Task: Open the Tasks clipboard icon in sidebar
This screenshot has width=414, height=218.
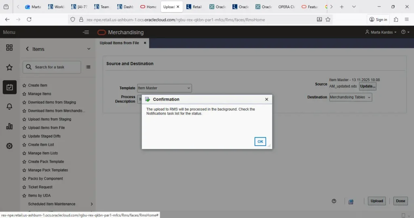Action: coord(9,87)
